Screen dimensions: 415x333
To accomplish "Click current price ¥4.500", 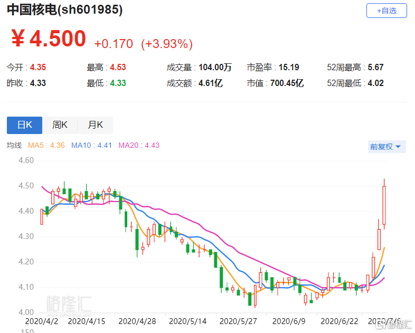I will pos(49,39).
